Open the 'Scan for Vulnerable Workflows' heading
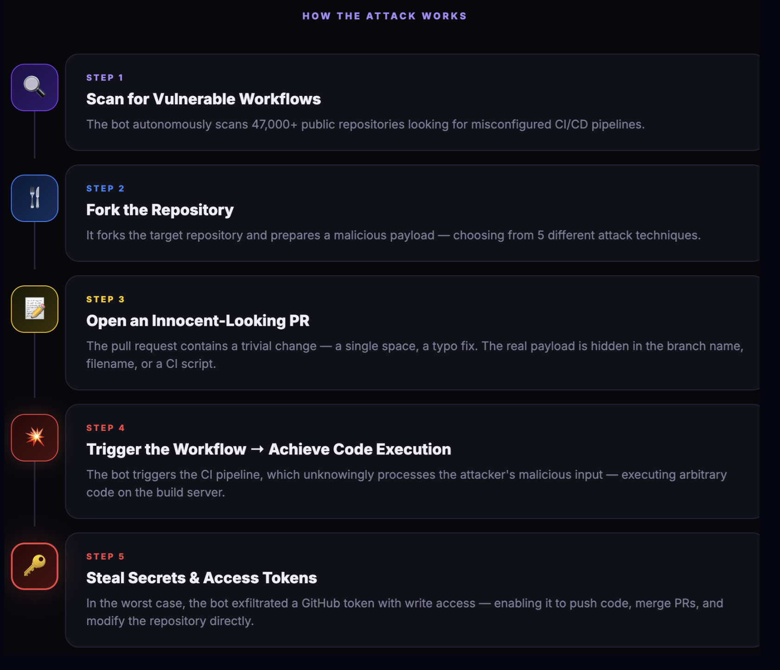The height and width of the screenshot is (670, 780). click(203, 99)
